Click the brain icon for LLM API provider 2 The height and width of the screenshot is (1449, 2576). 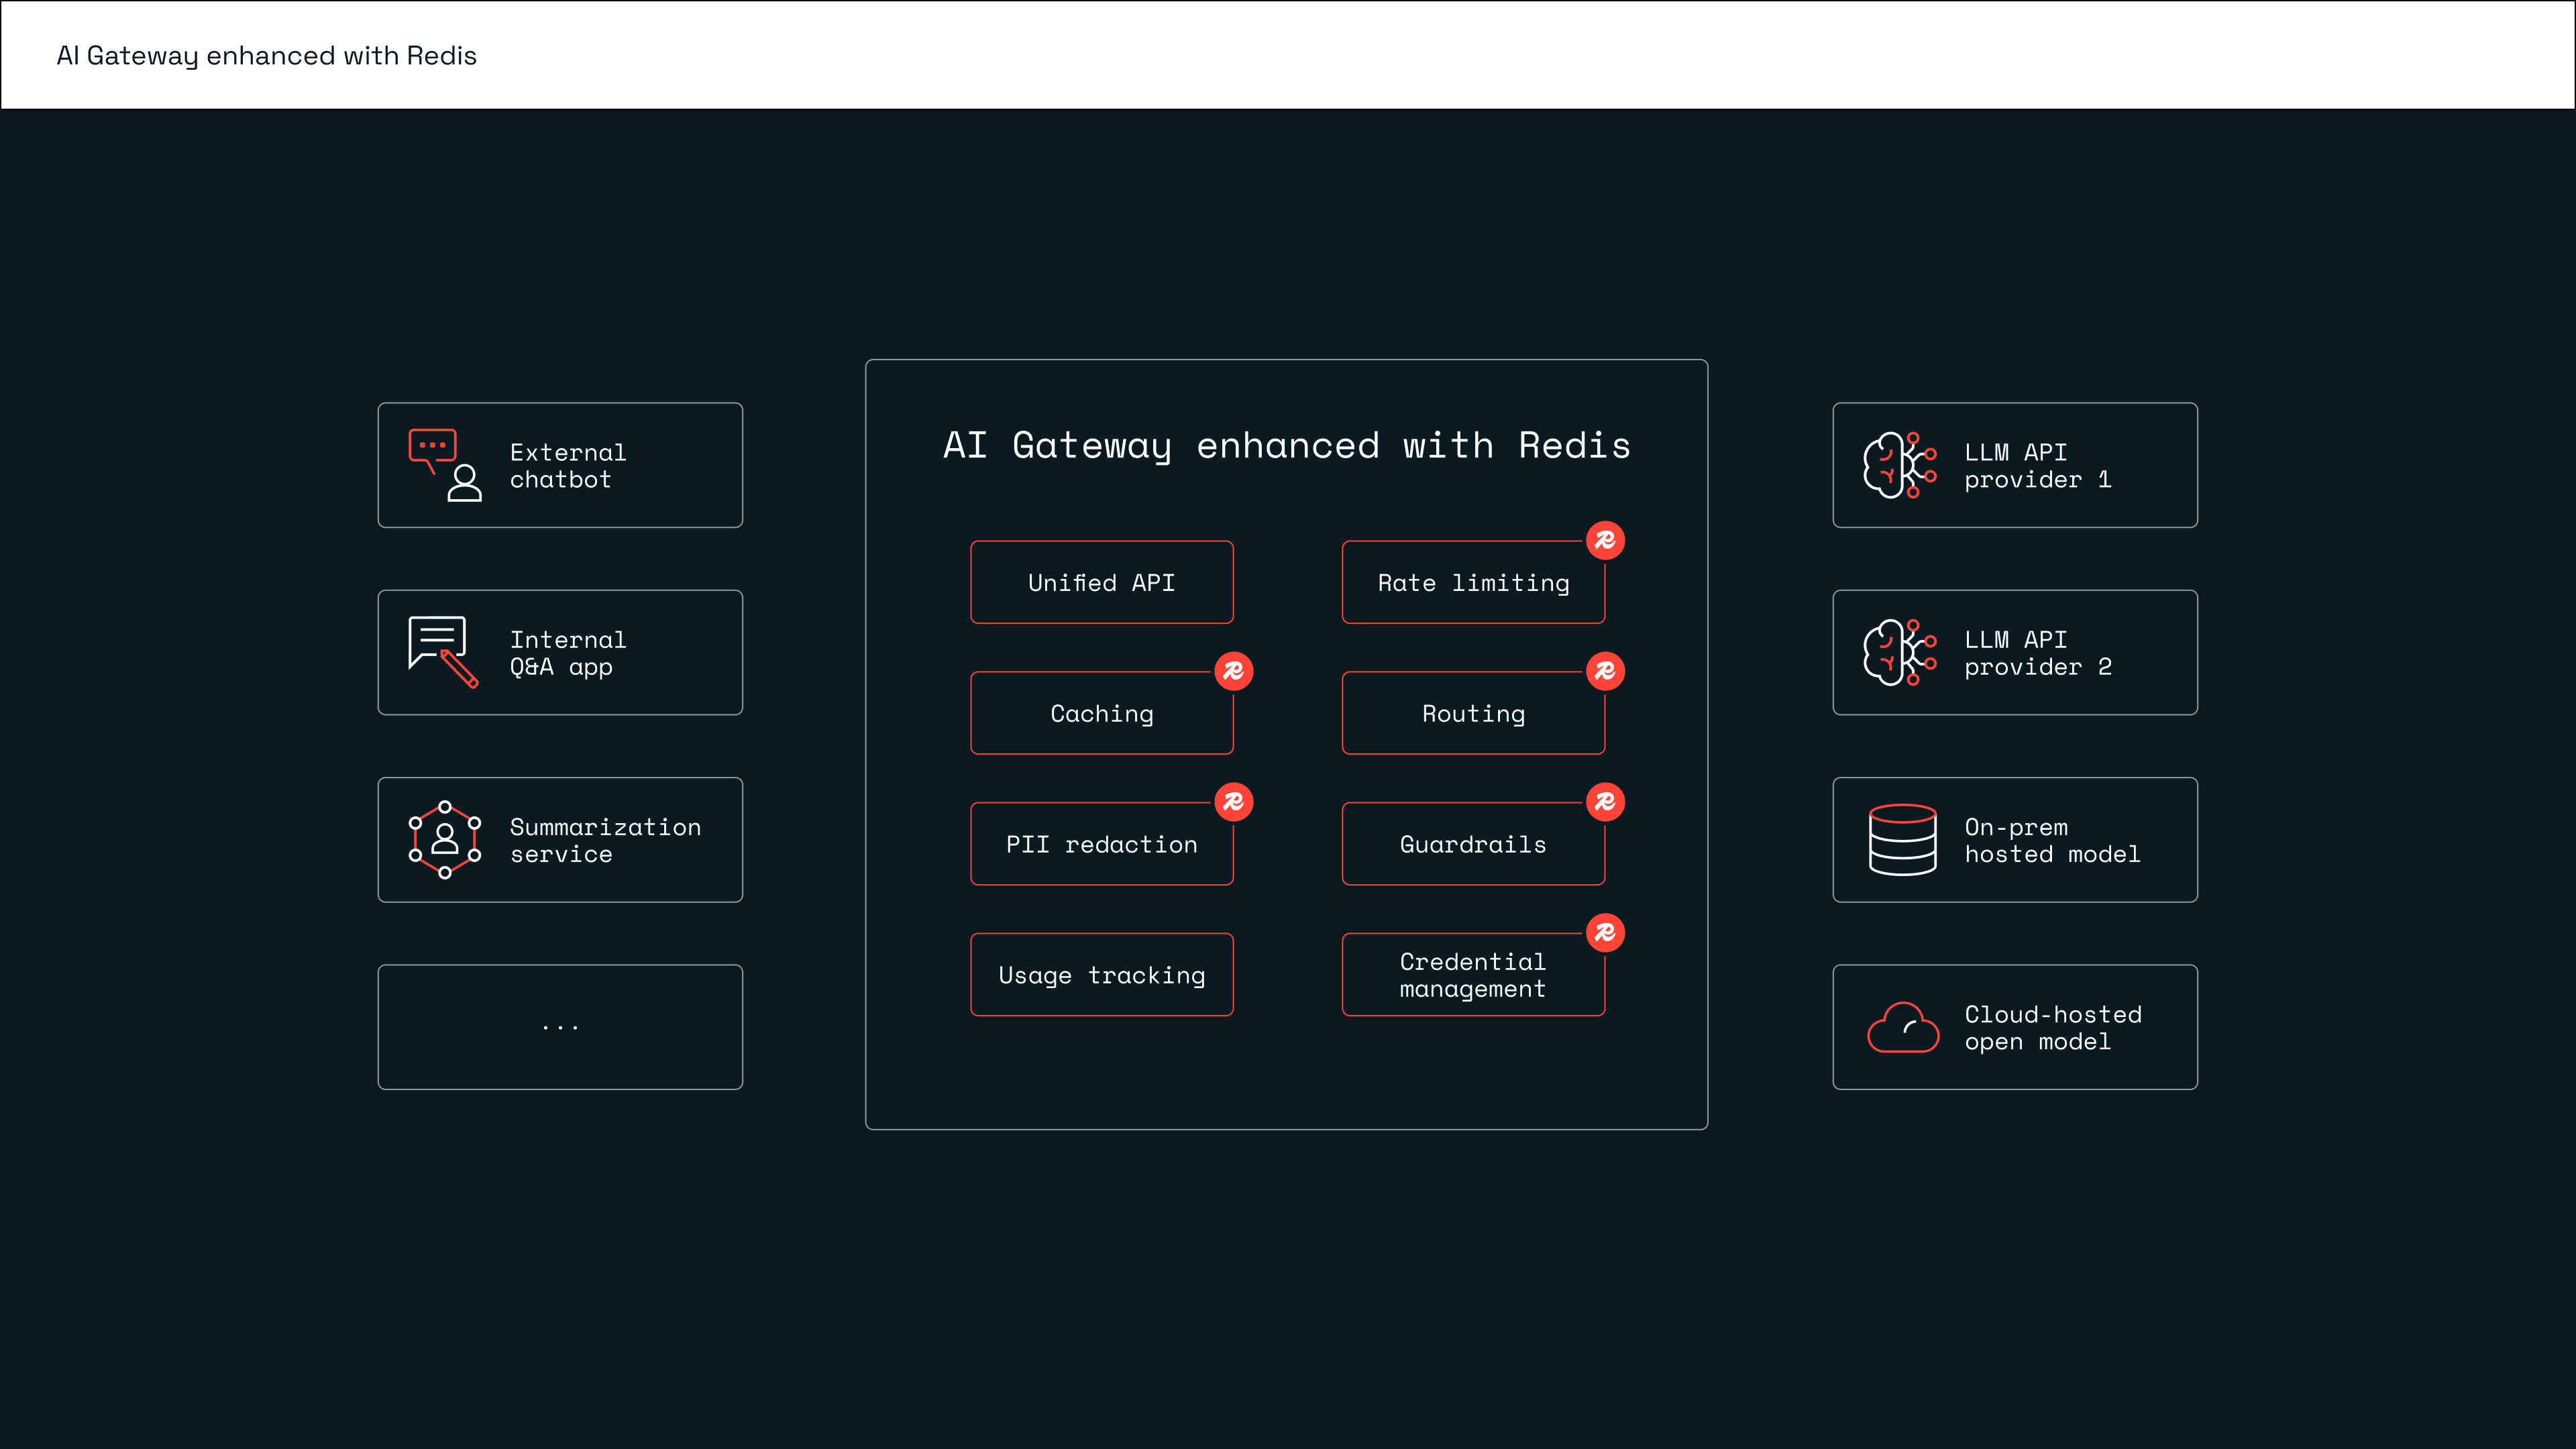pos(1898,652)
